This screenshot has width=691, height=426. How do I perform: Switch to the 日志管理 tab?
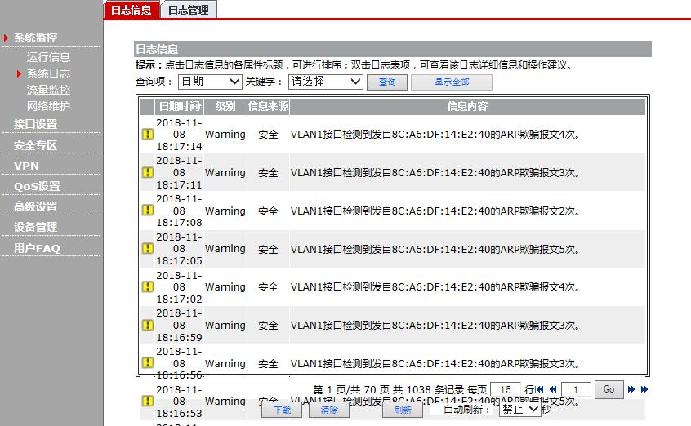tap(189, 10)
